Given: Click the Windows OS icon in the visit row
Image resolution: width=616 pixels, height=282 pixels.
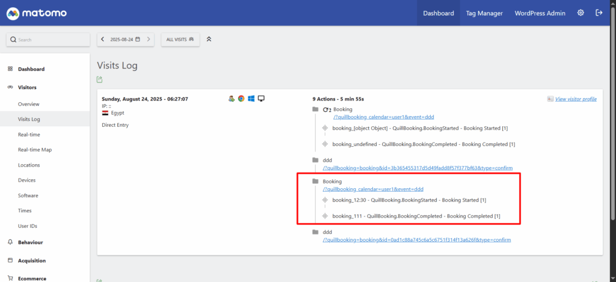Looking at the screenshot, I should pos(251,99).
